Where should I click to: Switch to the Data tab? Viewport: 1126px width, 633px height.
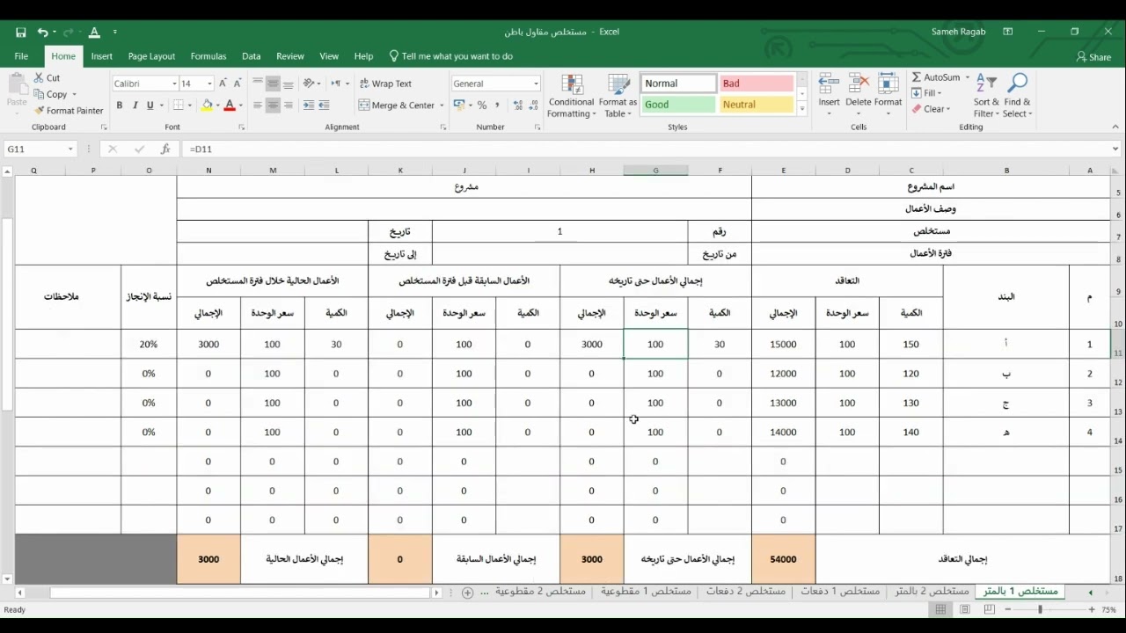pyautogui.click(x=252, y=56)
